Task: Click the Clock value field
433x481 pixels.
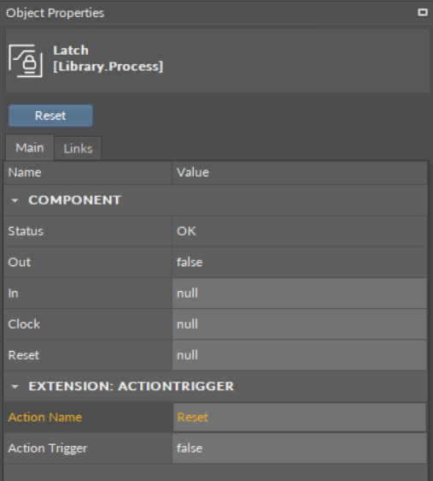Action: pos(299,324)
